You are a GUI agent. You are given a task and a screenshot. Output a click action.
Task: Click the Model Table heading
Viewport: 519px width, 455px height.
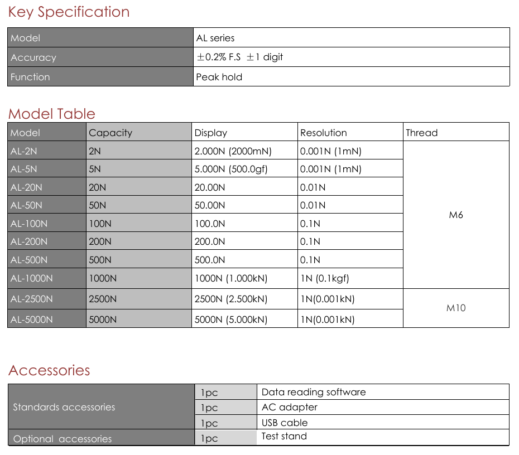(x=51, y=114)
